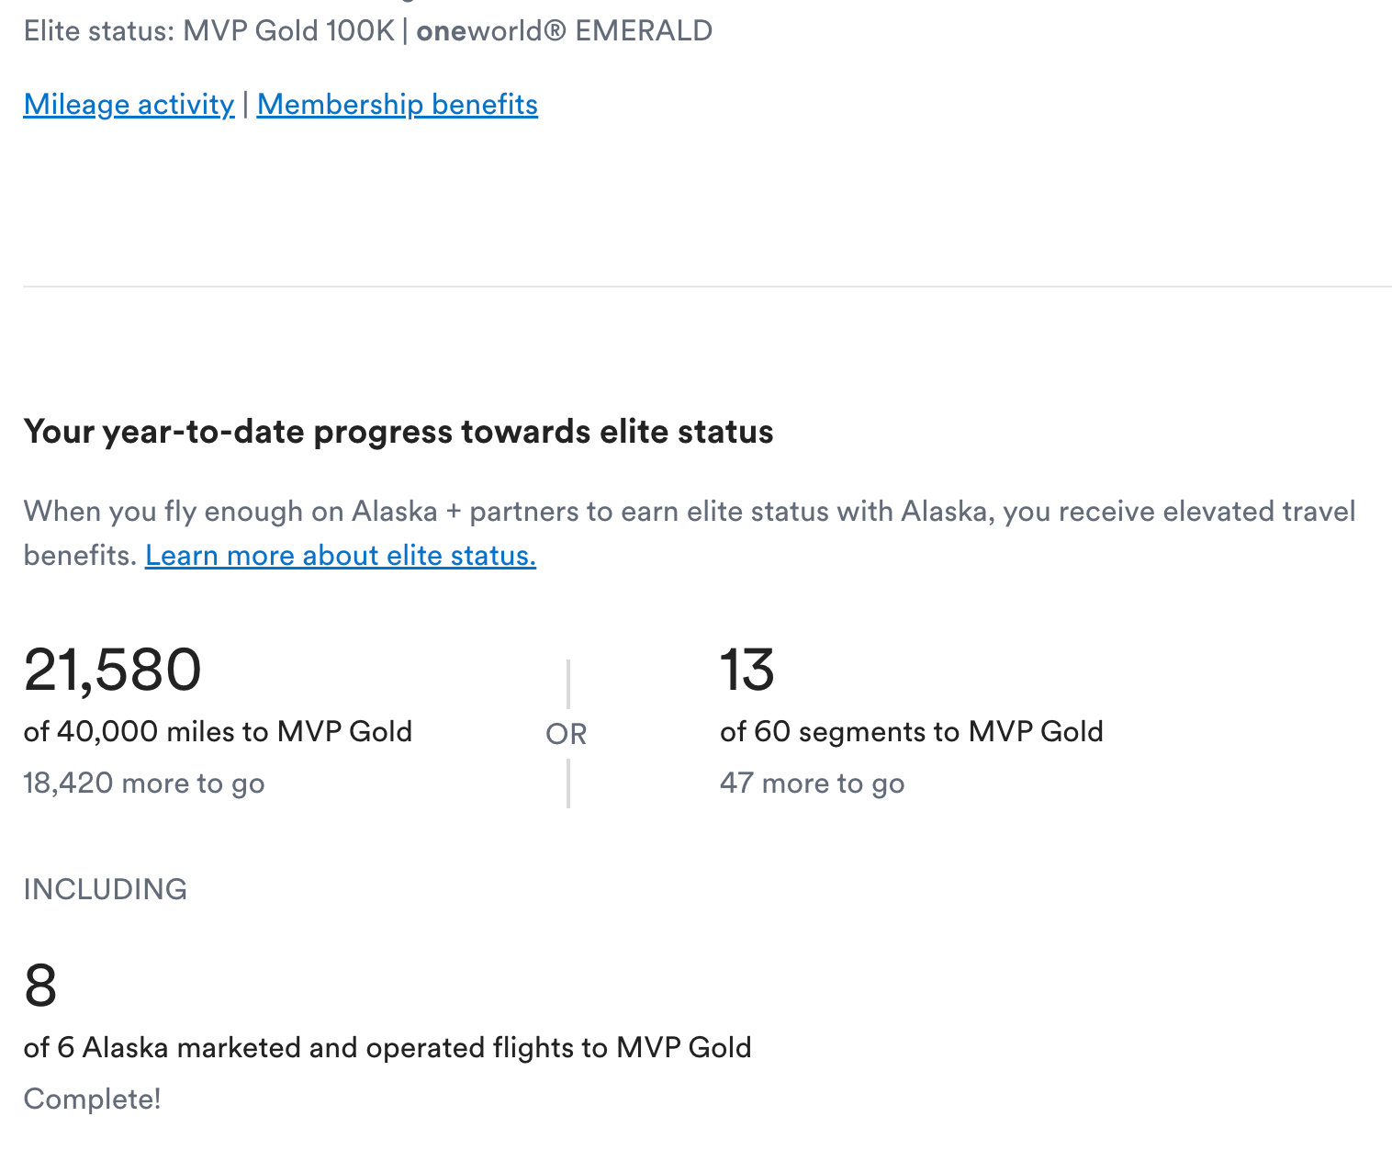The height and width of the screenshot is (1150, 1392).
Task: Click the year-to-date progress heading
Action: tap(399, 431)
